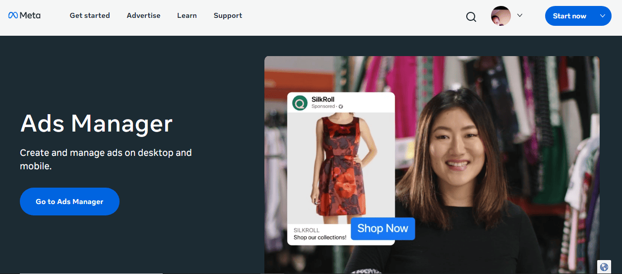Screen dimensions: 622x274
Task: Click the Start now button
Action: [578, 16]
